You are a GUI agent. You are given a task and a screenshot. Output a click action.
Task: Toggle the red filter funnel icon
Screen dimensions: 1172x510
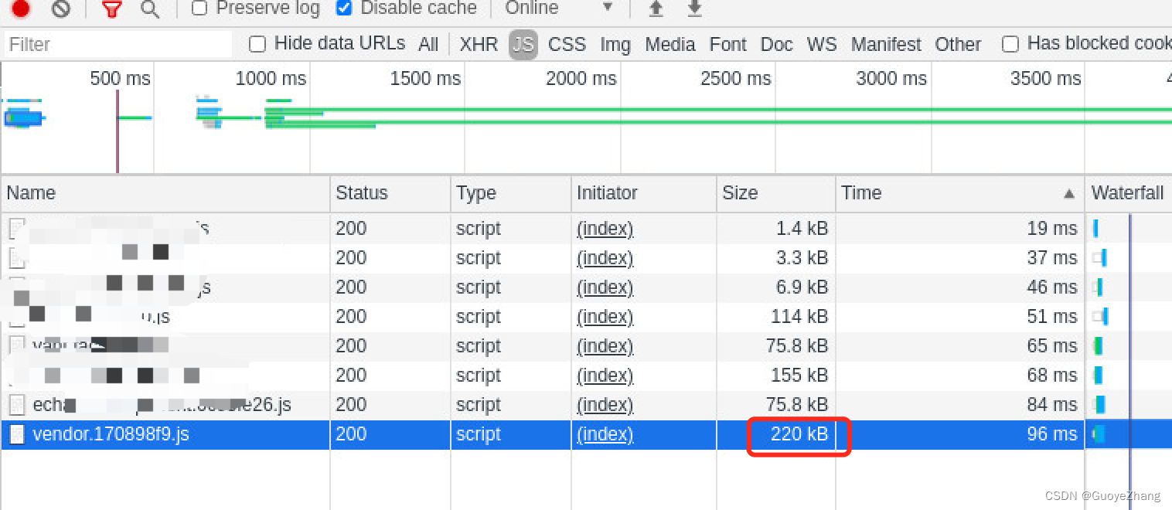[112, 9]
